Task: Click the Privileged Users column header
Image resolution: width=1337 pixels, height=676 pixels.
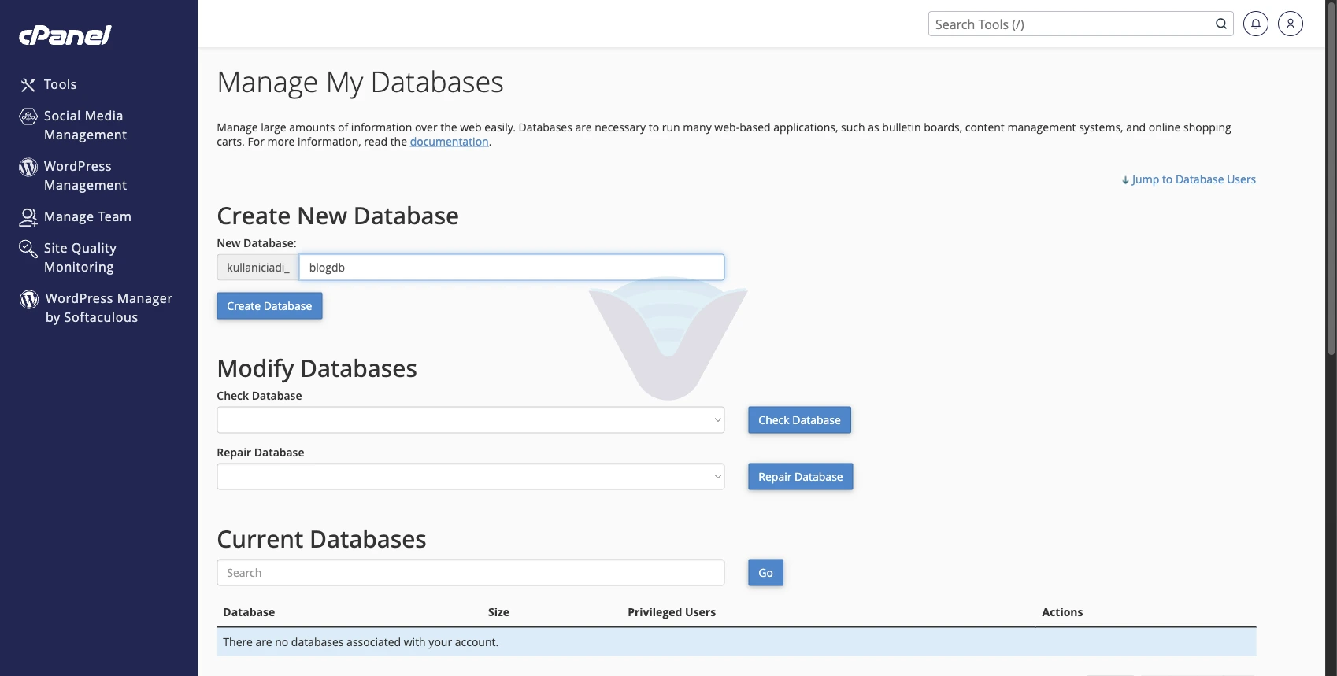Action: [x=672, y=612]
